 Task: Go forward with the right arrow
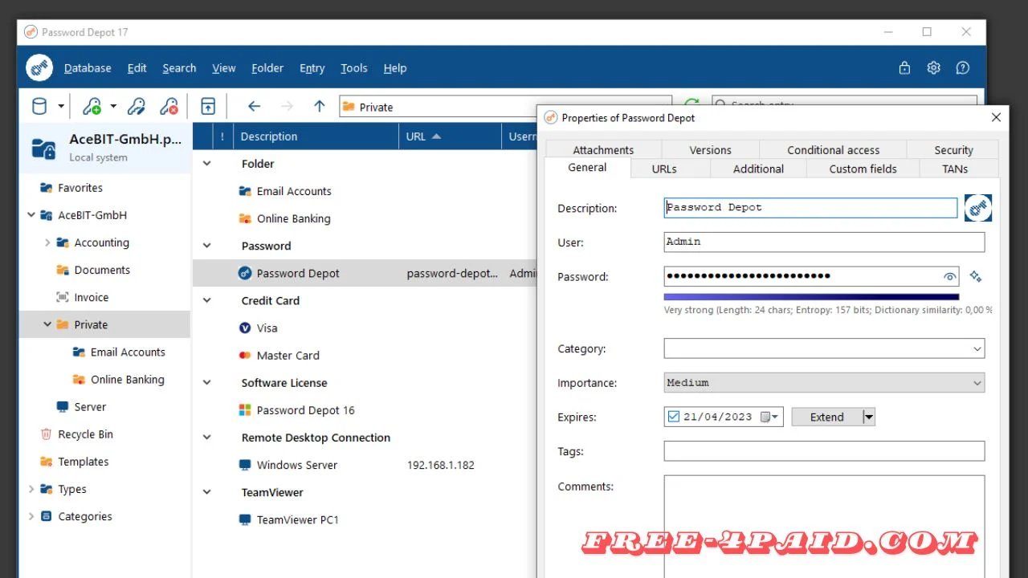coord(287,106)
